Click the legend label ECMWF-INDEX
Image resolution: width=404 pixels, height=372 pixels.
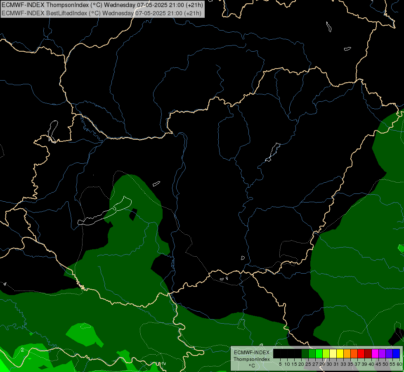click(252, 353)
